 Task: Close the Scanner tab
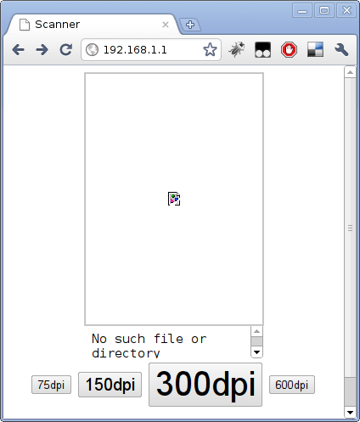[x=166, y=25]
